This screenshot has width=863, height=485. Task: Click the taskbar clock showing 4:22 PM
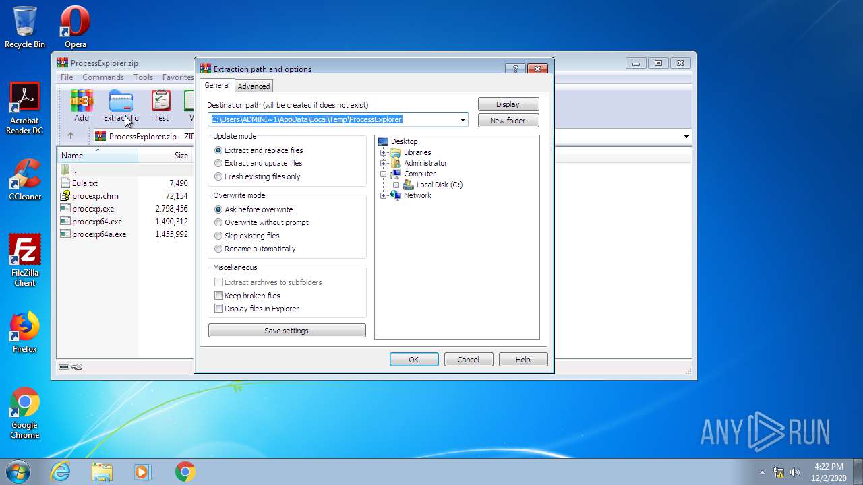point(829,472)
